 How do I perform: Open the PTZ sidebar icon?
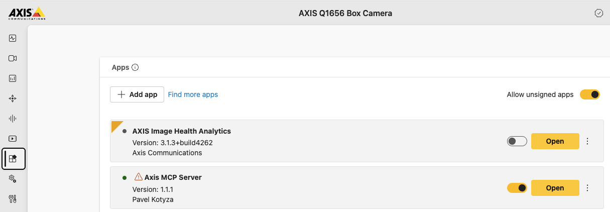13,98
